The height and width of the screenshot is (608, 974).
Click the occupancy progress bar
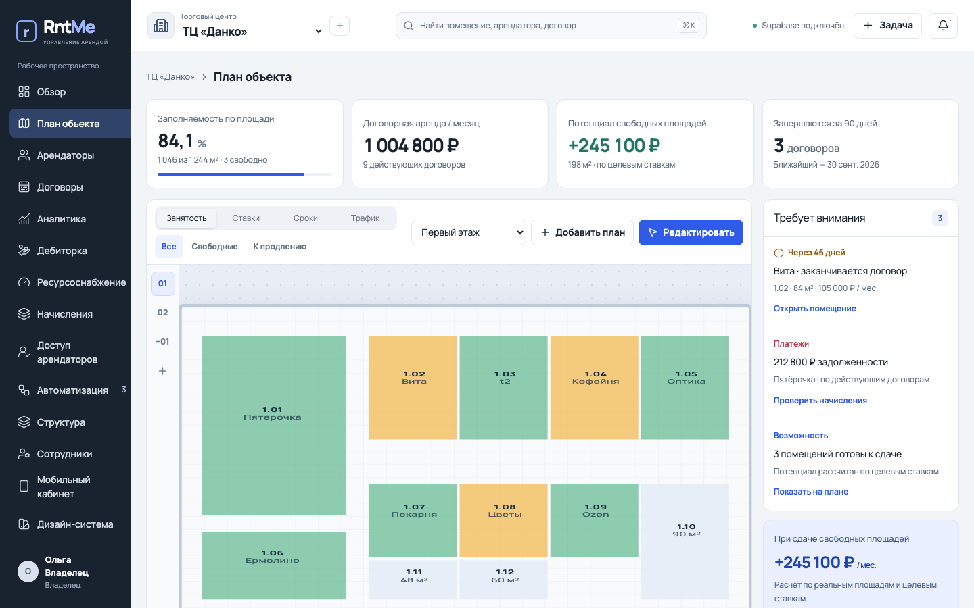pyautogui.click(x=245, y=174)
